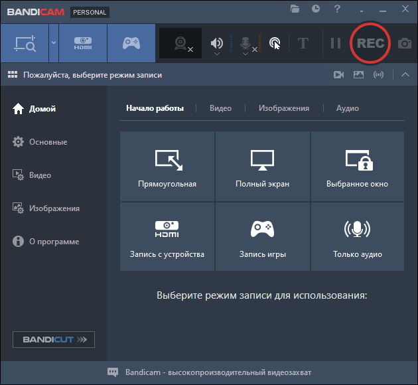Open Изображения settings in sidebar
Screen dimensions: 418x385
(46, 208)
